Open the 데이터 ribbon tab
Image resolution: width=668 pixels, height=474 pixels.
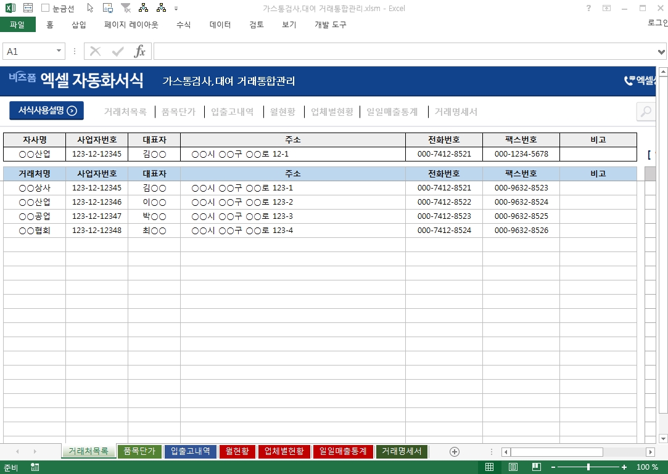220,25
